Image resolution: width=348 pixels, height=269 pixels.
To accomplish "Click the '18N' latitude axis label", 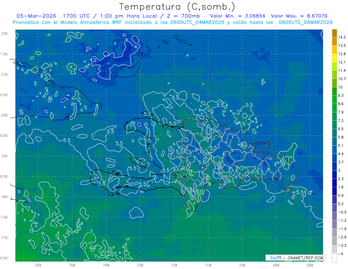I will 5,197.
